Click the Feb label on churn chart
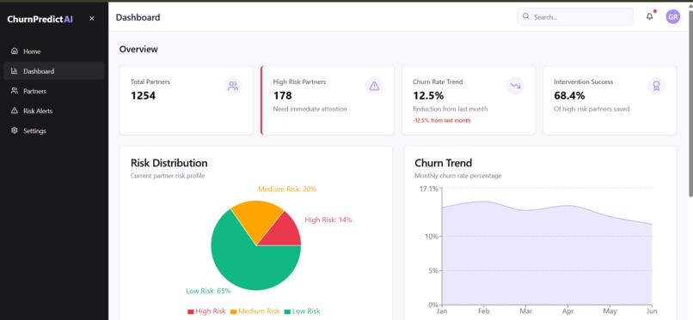693x320 pixels. pos(484,311)
